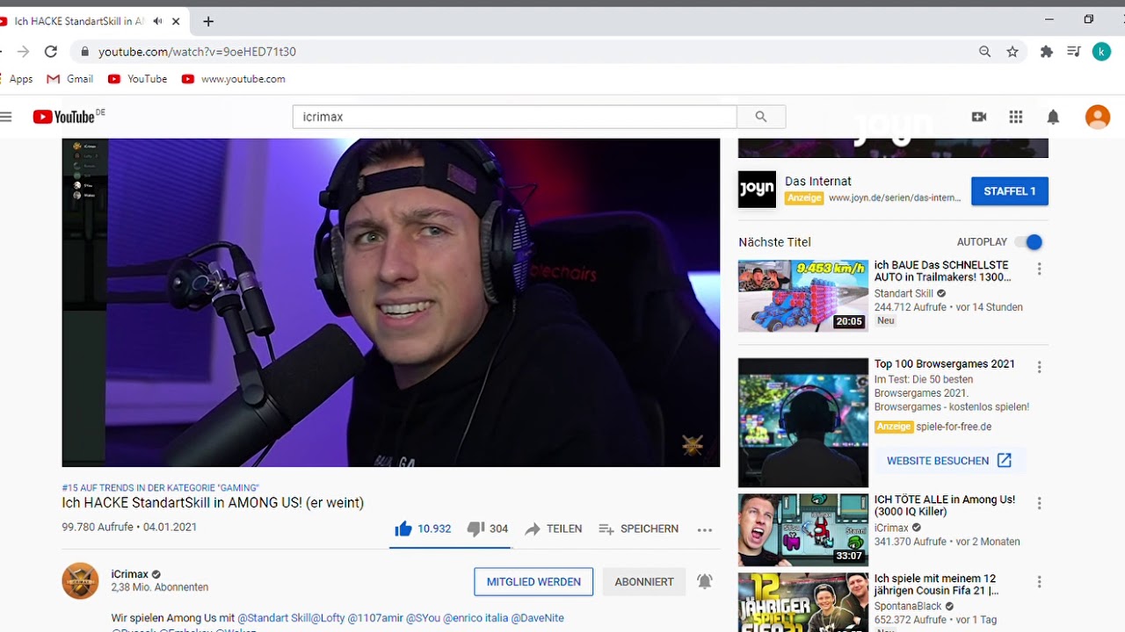This screenshot has width=1125, height=632.
Task: Dislike the video with thumbs down
Action: point(488,528)
